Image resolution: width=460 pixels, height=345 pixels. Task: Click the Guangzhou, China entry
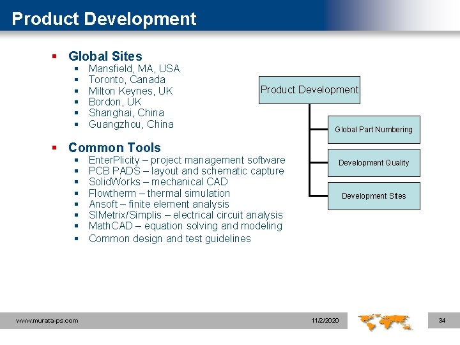(x=131, y=124)
